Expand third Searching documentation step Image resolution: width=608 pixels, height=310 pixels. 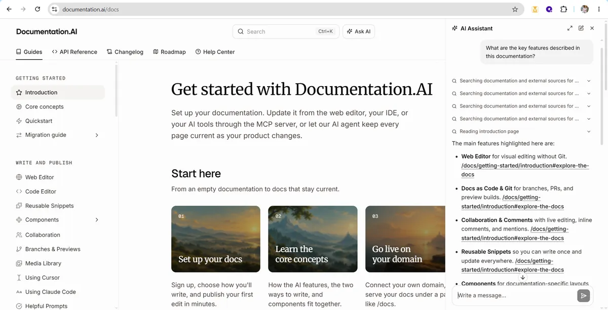pos(589,106)
